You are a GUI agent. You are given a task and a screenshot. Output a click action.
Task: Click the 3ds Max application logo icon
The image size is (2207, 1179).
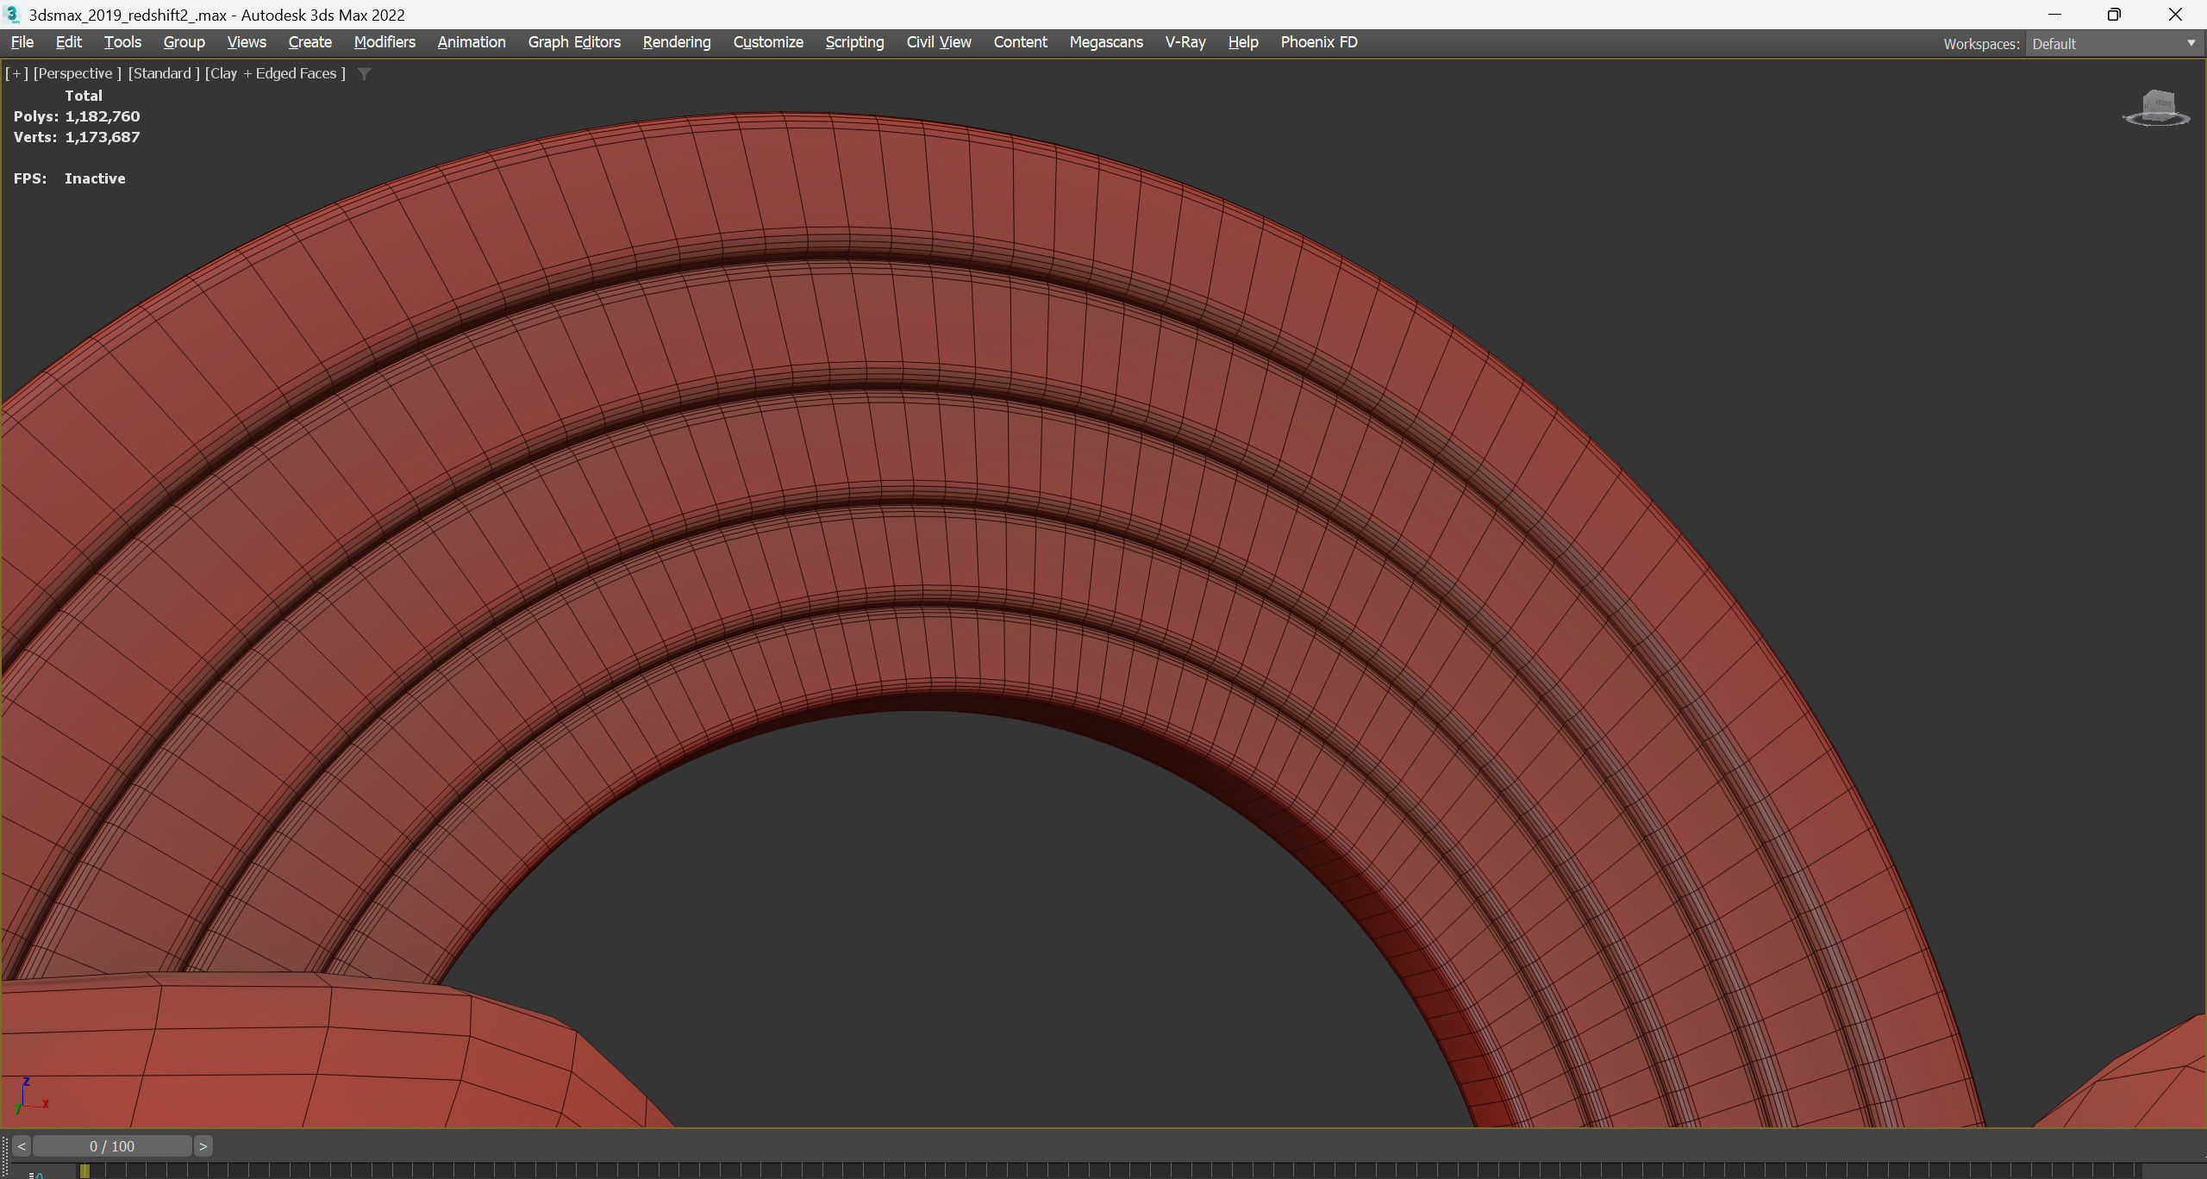pos(12,15)
